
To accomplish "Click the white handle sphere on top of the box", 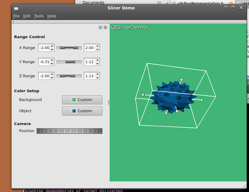I will pos(181,80).
